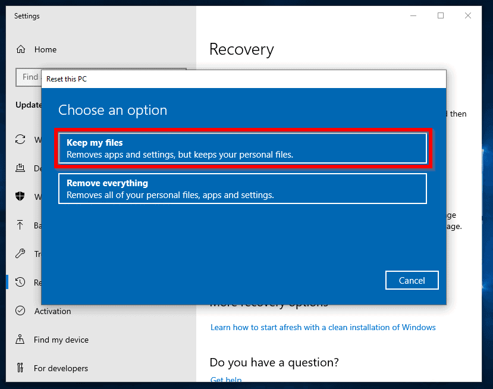Click the Reset this PC title bar

click(x=244, y=79)
